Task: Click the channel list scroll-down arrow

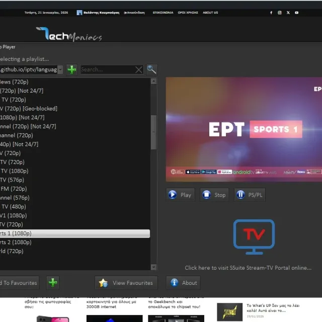Action: (153, 267)
